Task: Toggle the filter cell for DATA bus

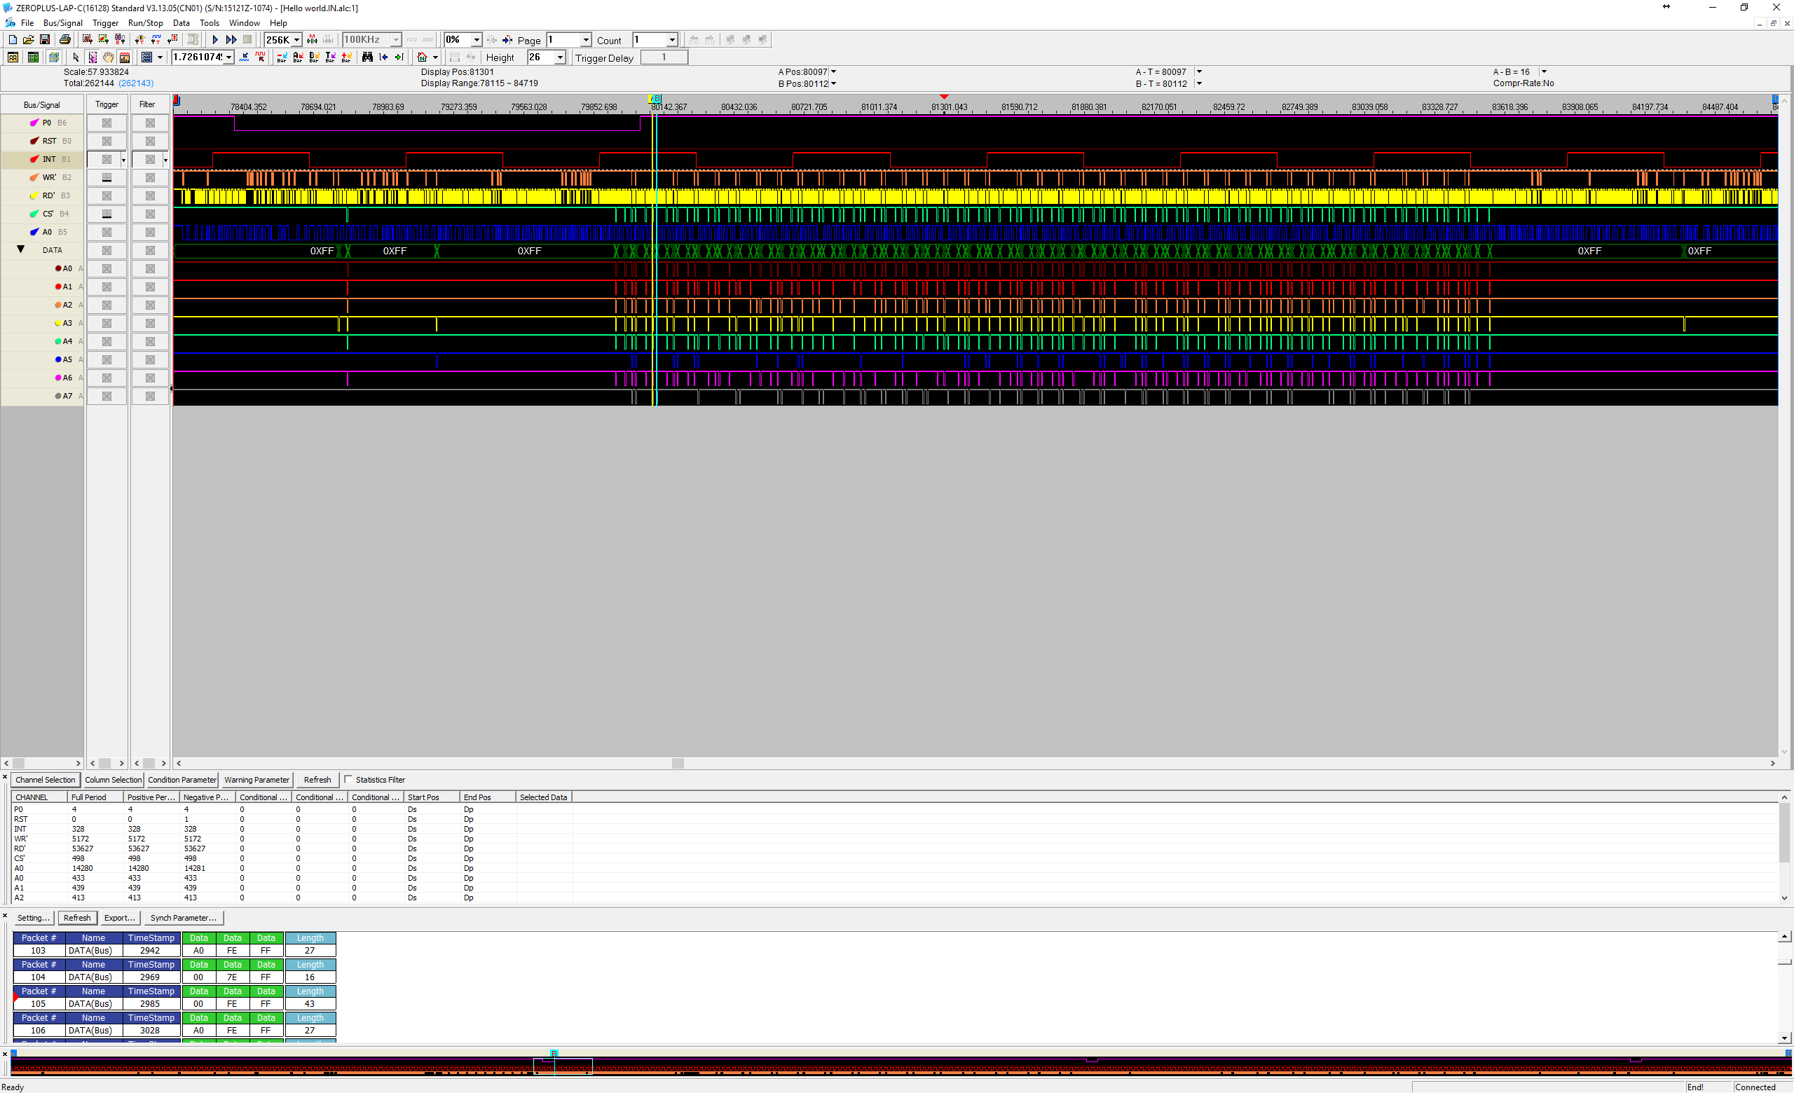Action: (150, 250)
